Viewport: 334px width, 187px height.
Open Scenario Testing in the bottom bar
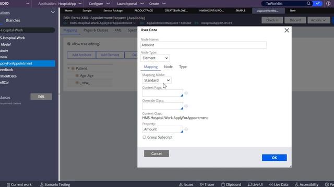tap(55, 184)
